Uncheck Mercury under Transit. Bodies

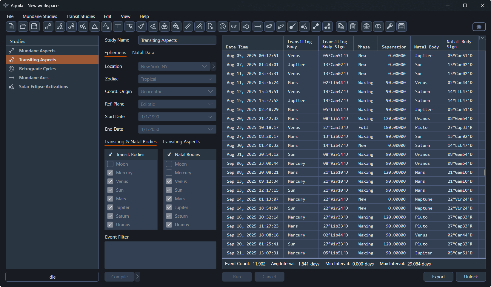pyautogui.click(x=110, y=173)
